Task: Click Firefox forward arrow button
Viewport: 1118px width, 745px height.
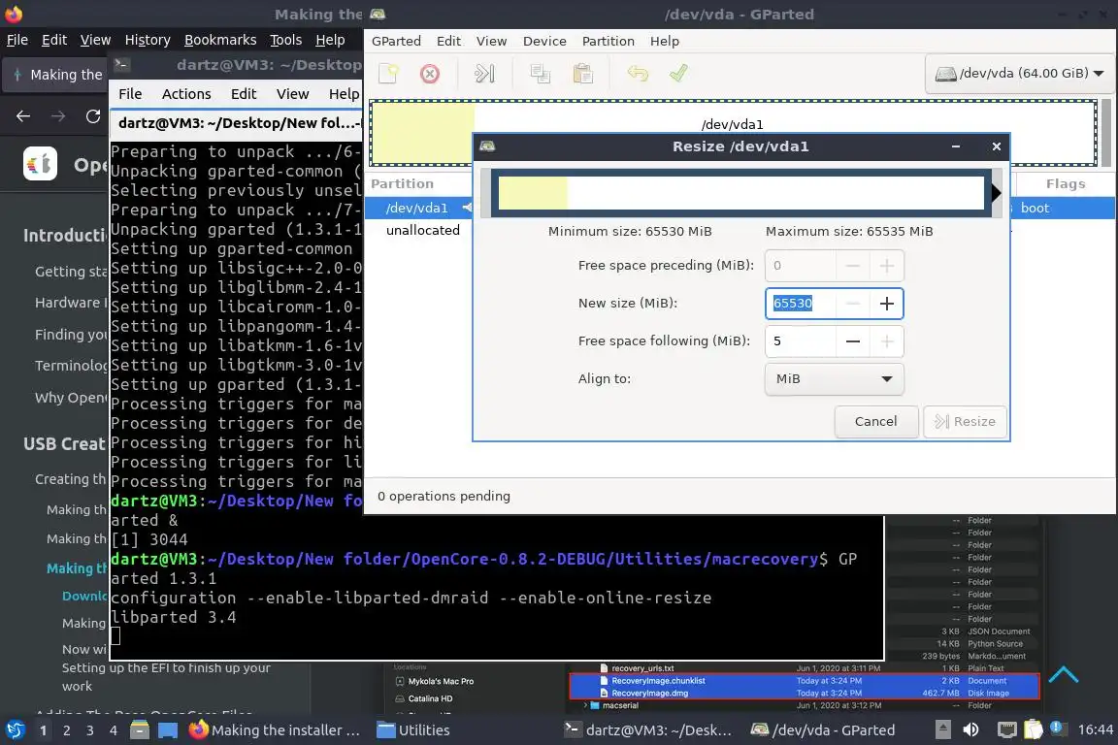Action: point(58,116)
